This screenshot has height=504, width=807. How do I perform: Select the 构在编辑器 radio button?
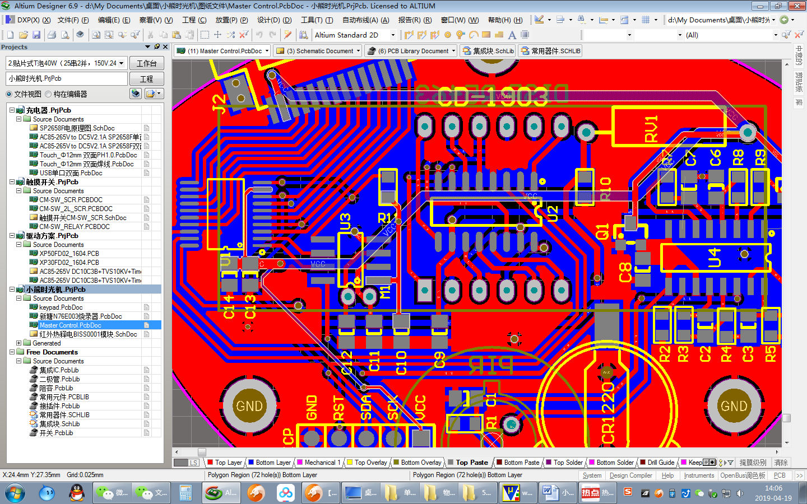(x=48, y=94)
